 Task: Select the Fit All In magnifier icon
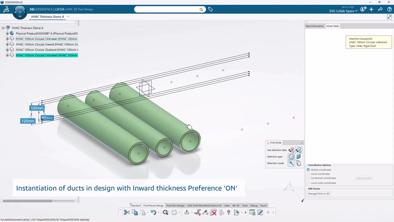[165, 213]
